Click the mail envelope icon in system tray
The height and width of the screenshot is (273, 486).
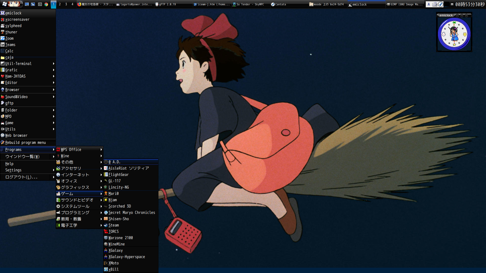[452, 4]
